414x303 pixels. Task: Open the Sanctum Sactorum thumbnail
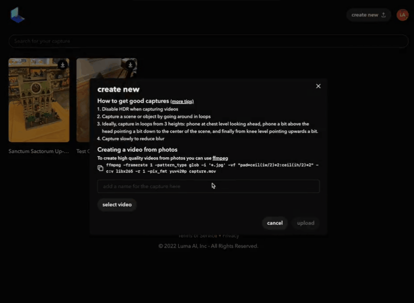click(x=39, y=100)
